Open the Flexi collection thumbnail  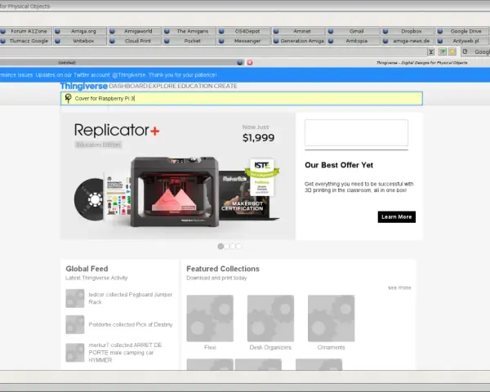[210, 318]
